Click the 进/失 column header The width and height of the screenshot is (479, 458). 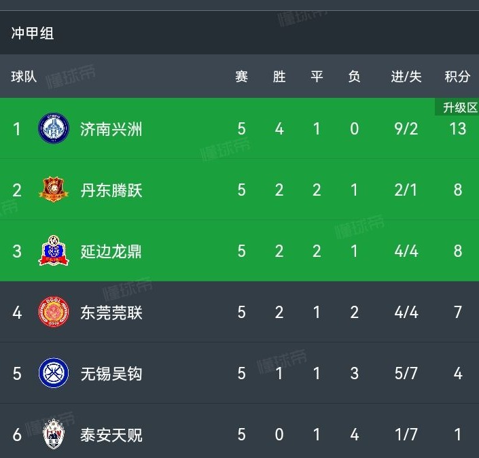click(406, 76)
